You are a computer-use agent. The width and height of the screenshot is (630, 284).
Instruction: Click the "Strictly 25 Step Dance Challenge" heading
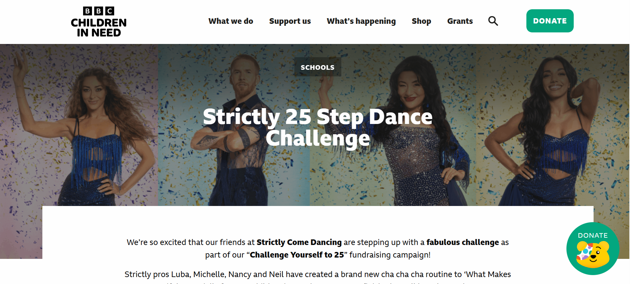click(x=317, y=127)
